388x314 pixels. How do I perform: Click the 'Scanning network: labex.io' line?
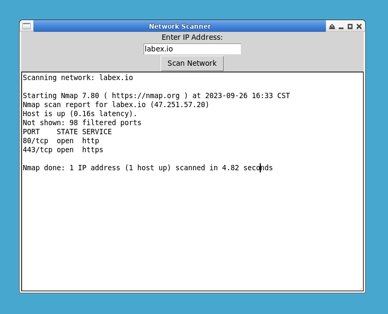[x=78, y=78]
